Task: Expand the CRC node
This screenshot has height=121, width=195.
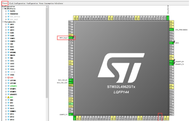Action: (6, 44)
